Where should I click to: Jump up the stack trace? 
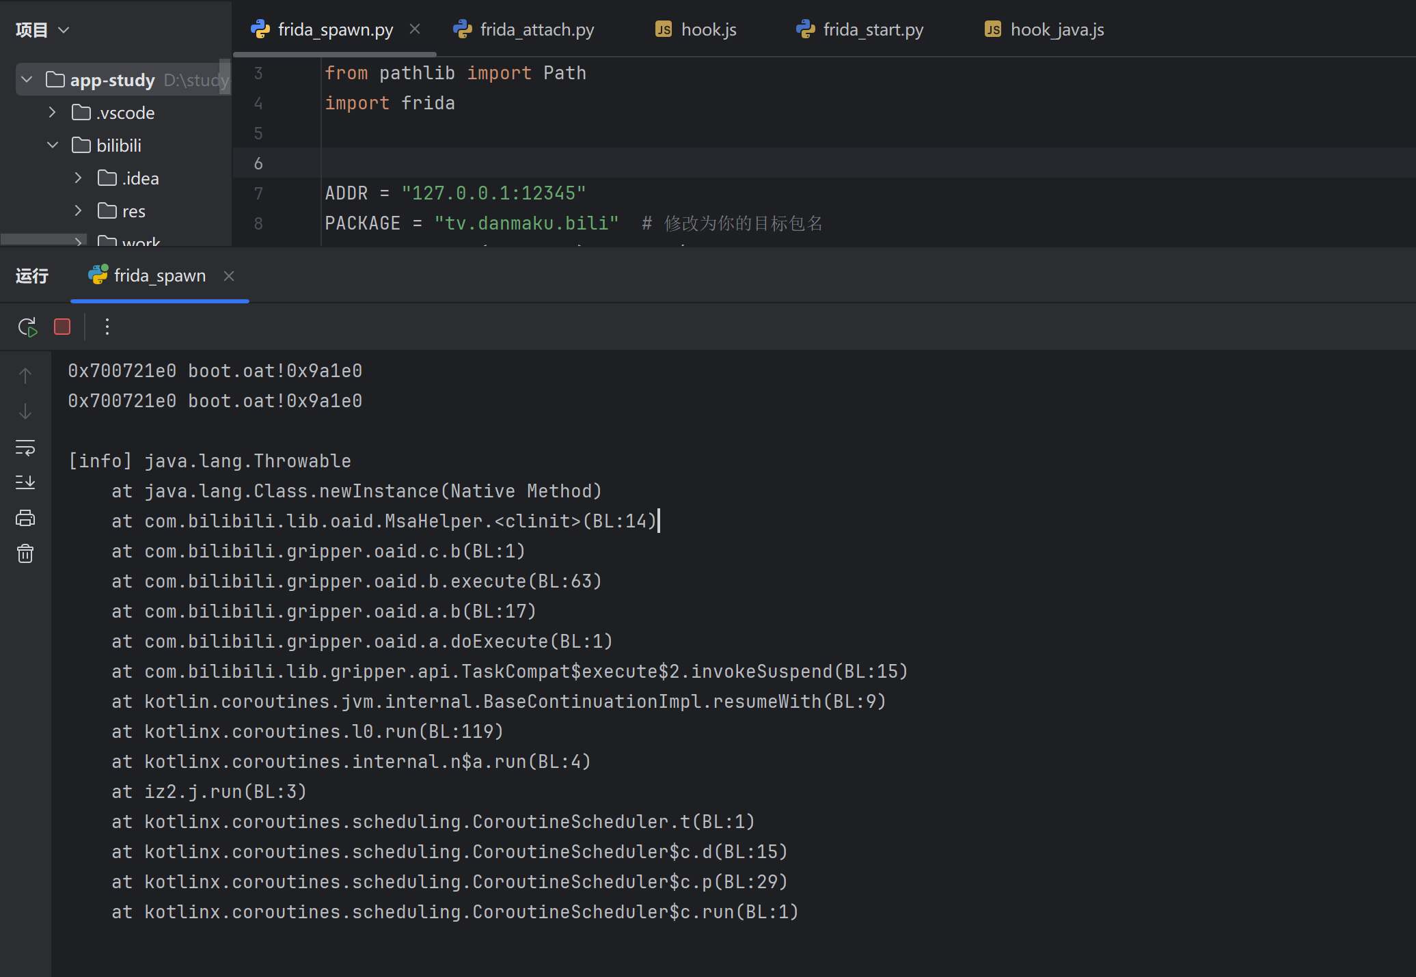click(25, 375)
